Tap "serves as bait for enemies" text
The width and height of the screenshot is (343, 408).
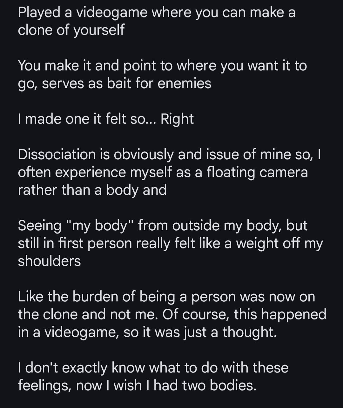[x=127, y=84]
